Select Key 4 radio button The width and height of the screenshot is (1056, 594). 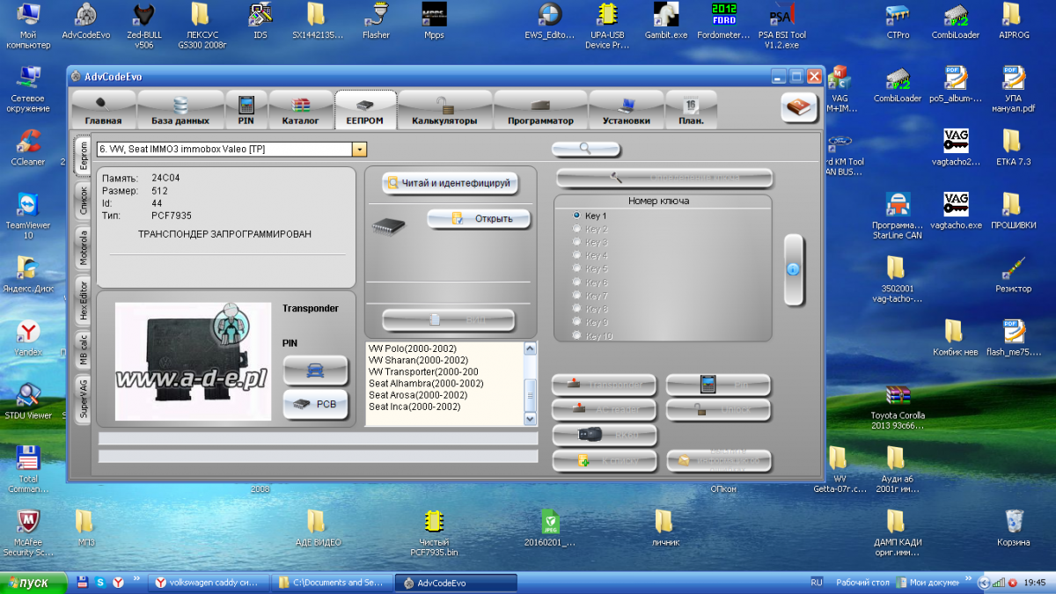tap(577, 255)
